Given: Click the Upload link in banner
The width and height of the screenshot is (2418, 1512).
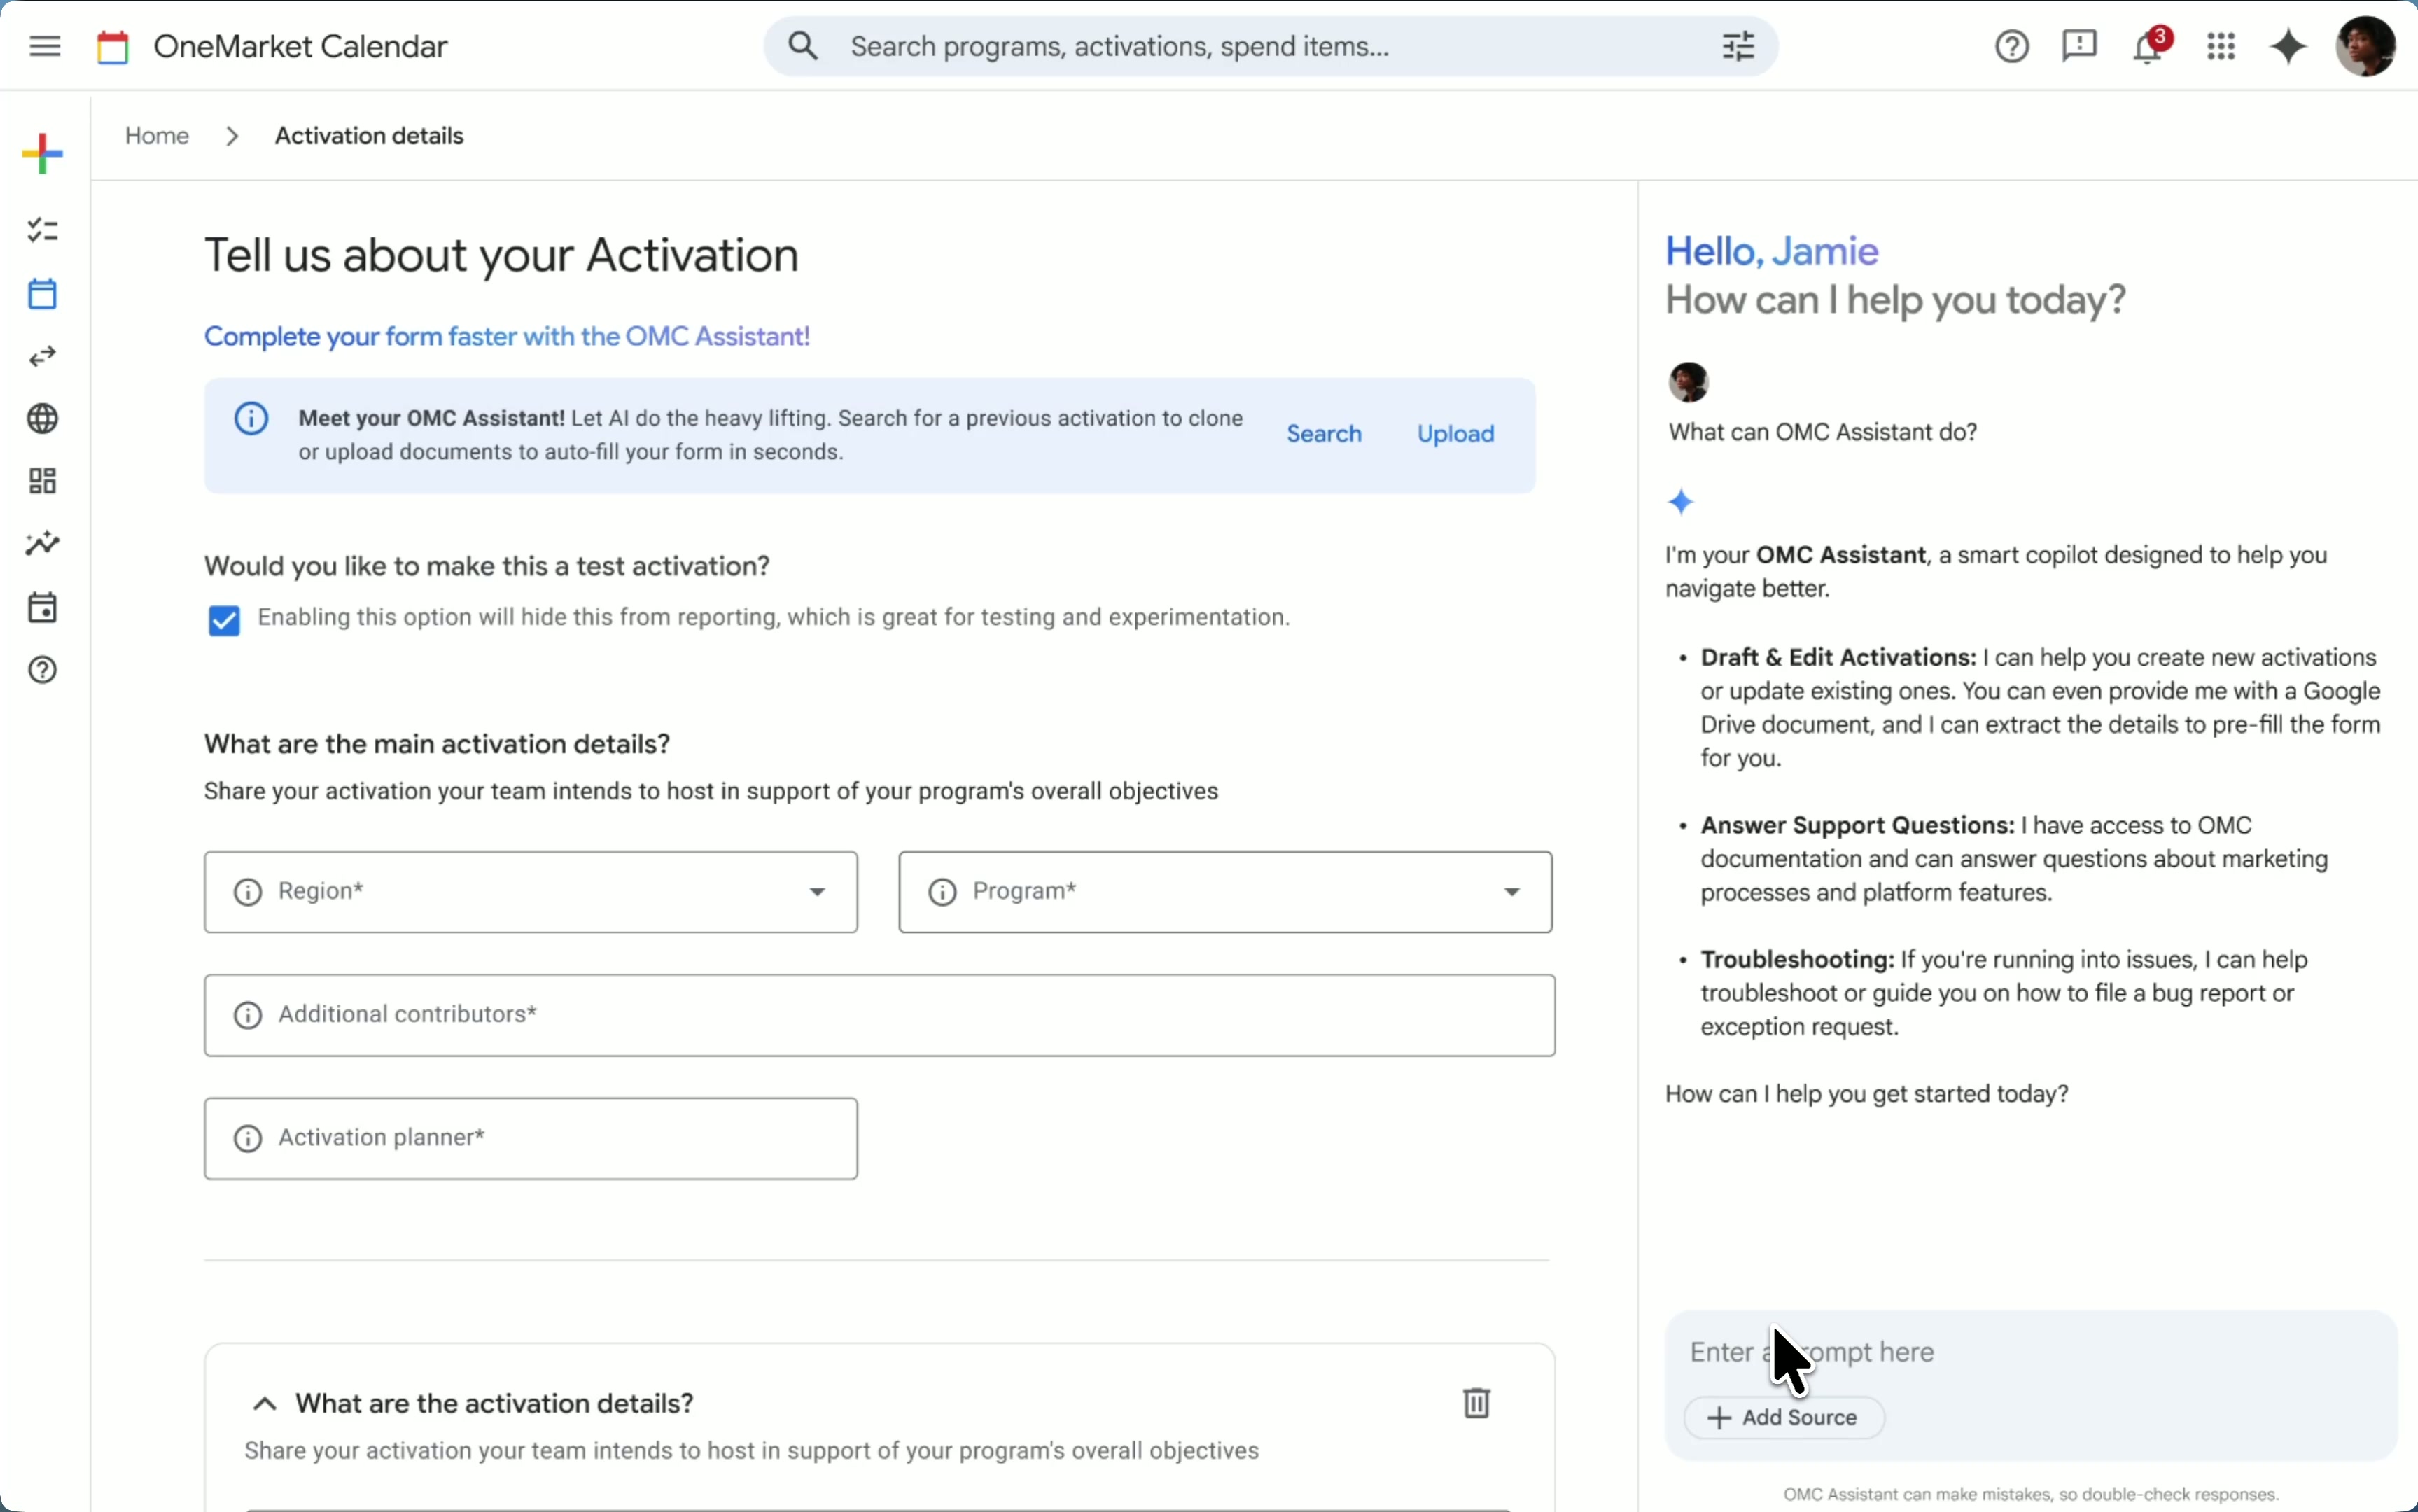Looking at the screenshot, I should point(1455,434).
